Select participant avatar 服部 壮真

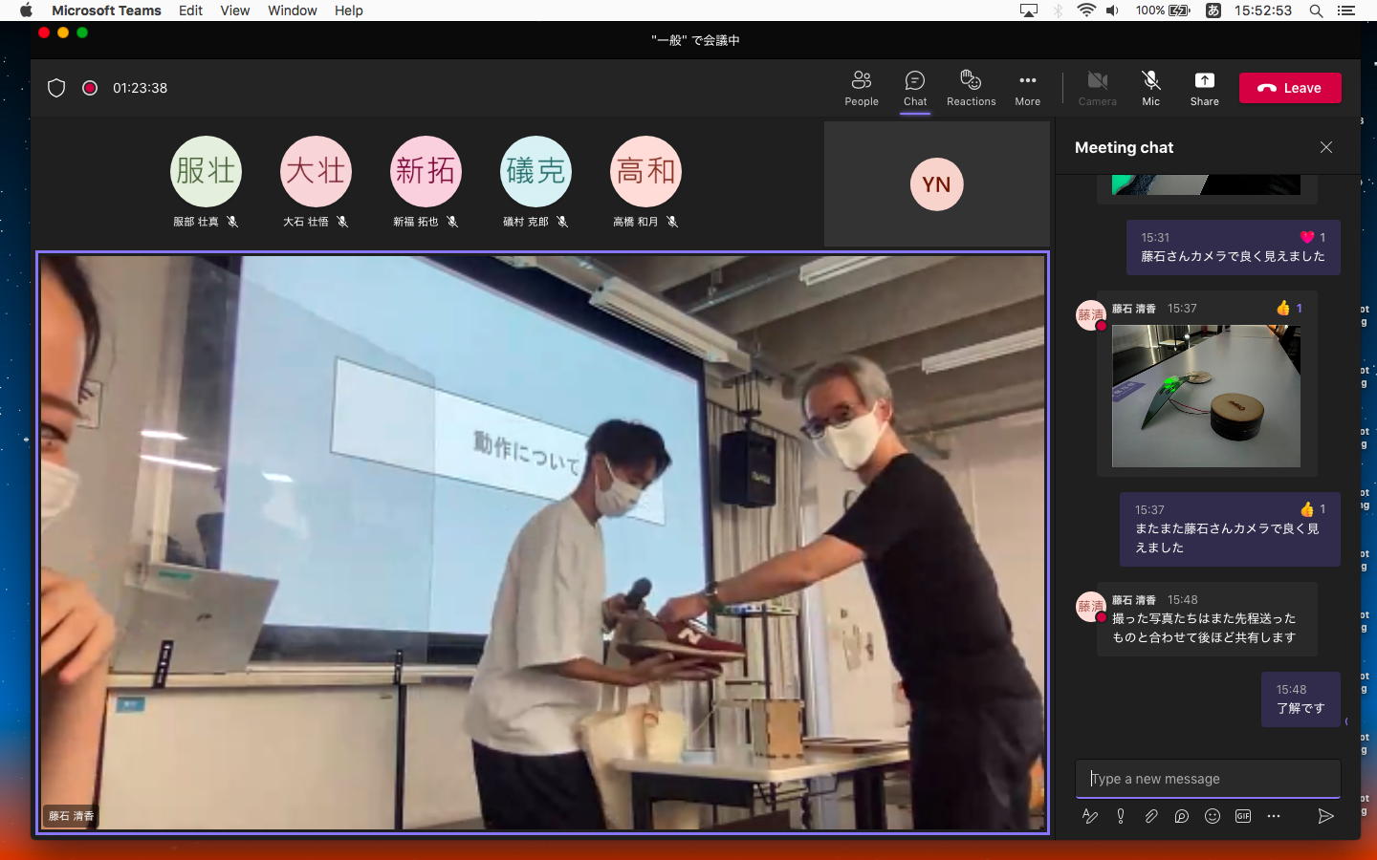pyautogui.click(x=206, y=171)
